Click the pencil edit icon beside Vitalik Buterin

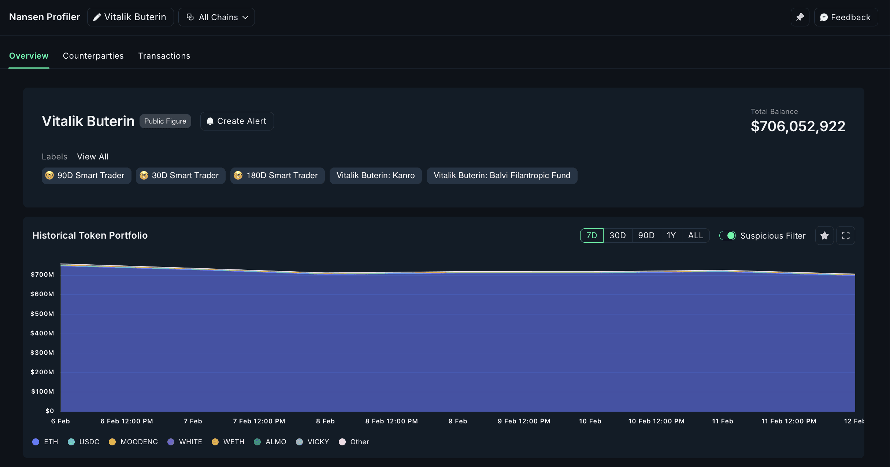97,17
